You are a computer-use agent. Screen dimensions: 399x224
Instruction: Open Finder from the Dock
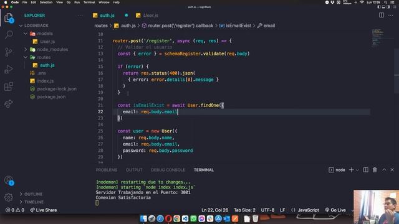[143, 218]
